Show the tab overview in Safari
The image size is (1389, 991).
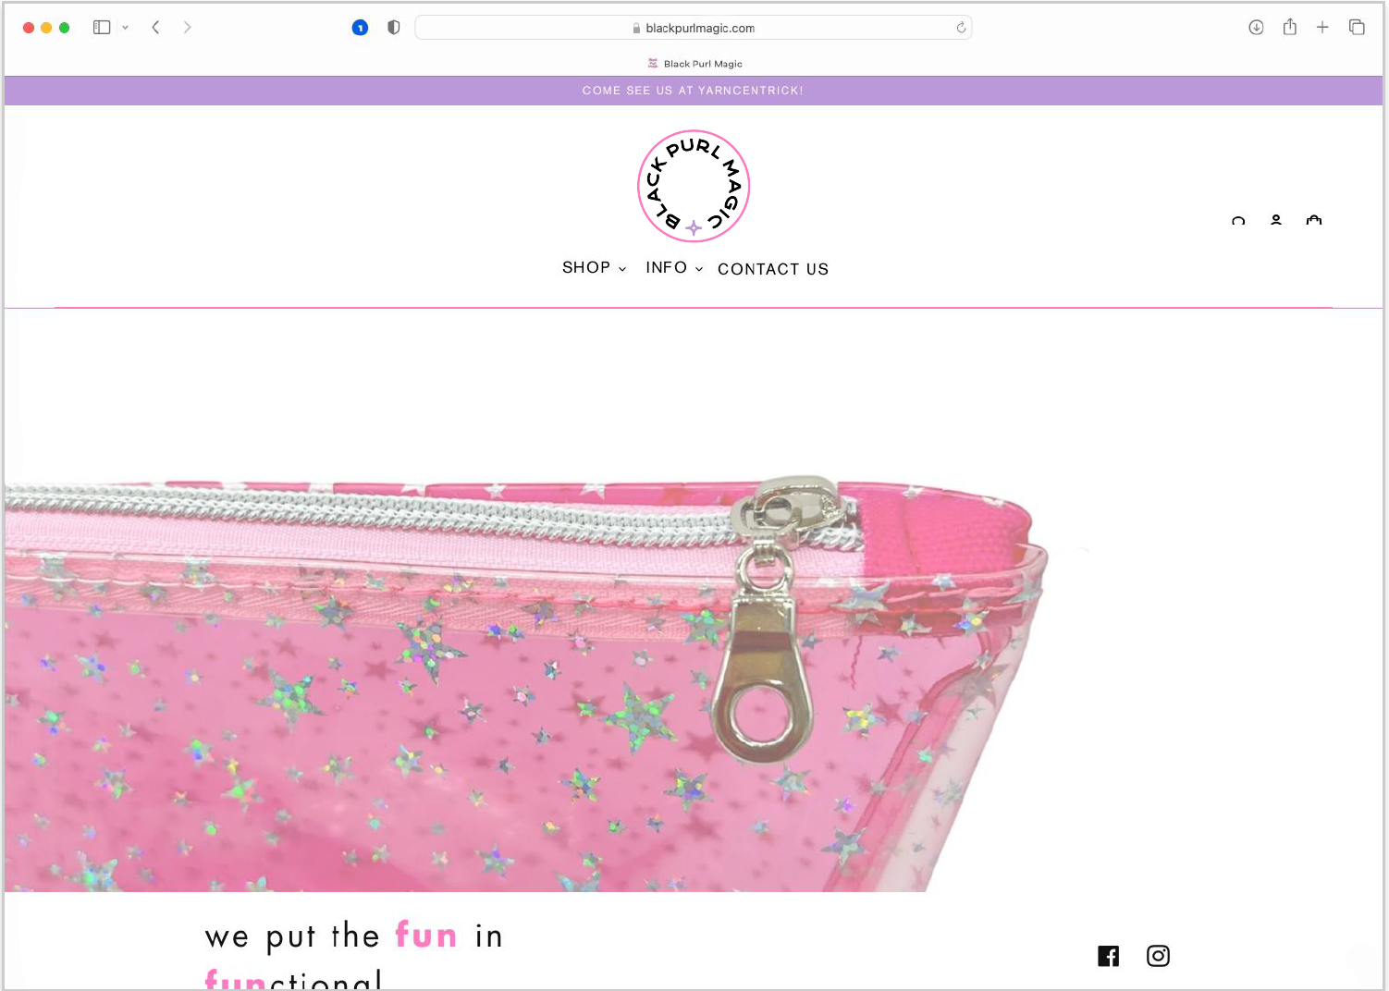1357,27
